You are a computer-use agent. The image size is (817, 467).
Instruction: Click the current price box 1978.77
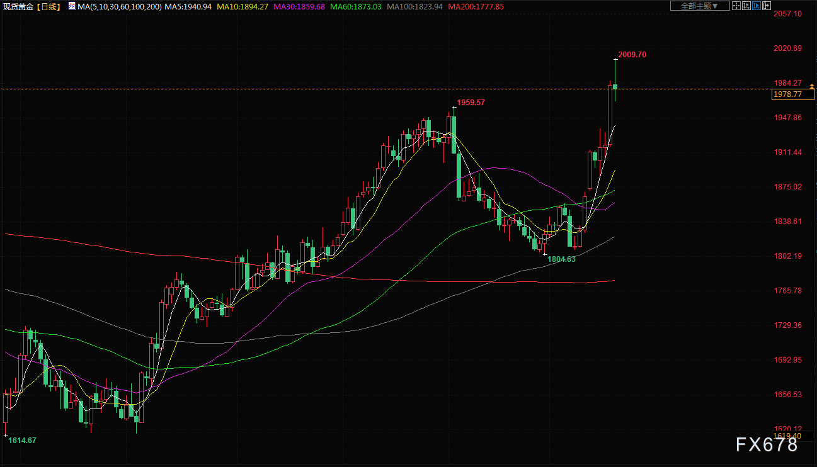pyautogui.click(x=792, y=94)
